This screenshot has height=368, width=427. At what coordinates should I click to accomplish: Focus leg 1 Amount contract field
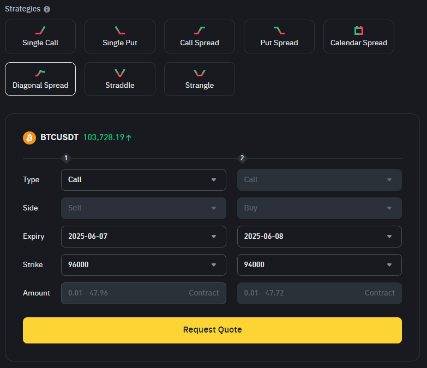pos(143,293)
